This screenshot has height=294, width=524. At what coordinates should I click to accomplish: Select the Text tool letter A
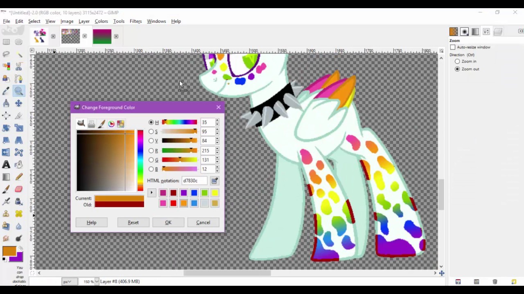(6, 164)
